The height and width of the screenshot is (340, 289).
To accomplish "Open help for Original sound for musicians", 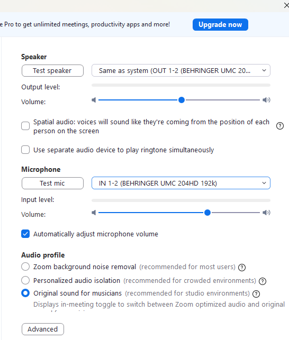I will 256,294.
